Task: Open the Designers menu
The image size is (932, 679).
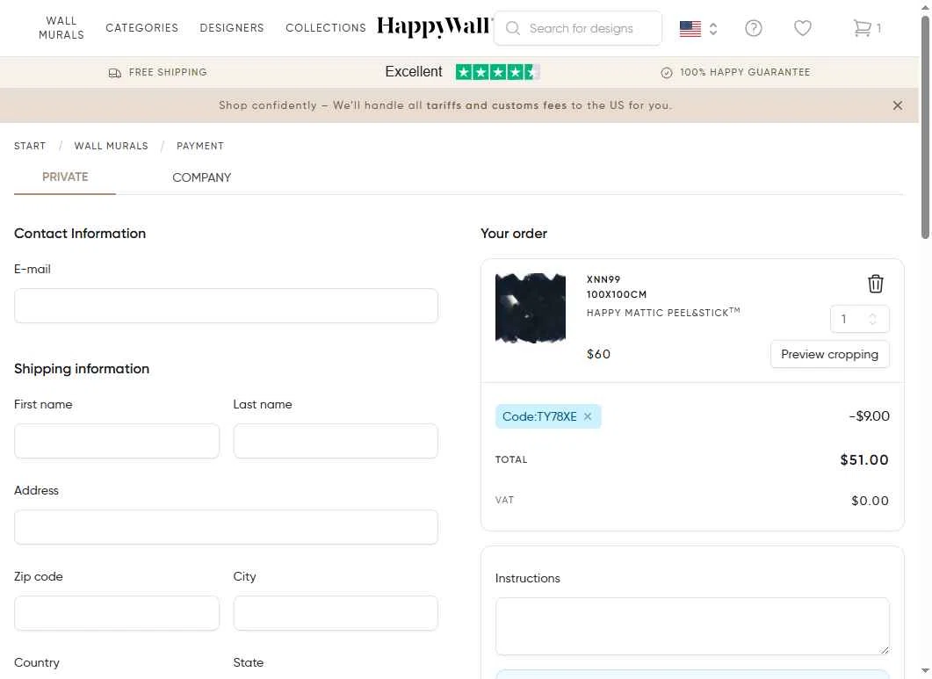Action: [x=232, y=28]
